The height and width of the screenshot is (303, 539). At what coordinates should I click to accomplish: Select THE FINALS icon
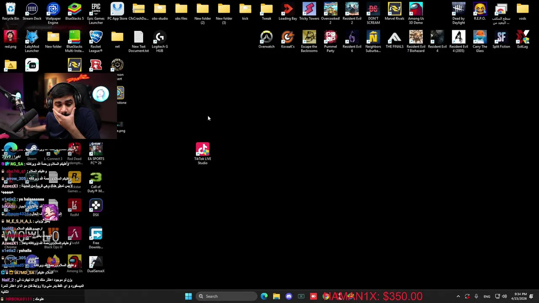click(395, 40)
